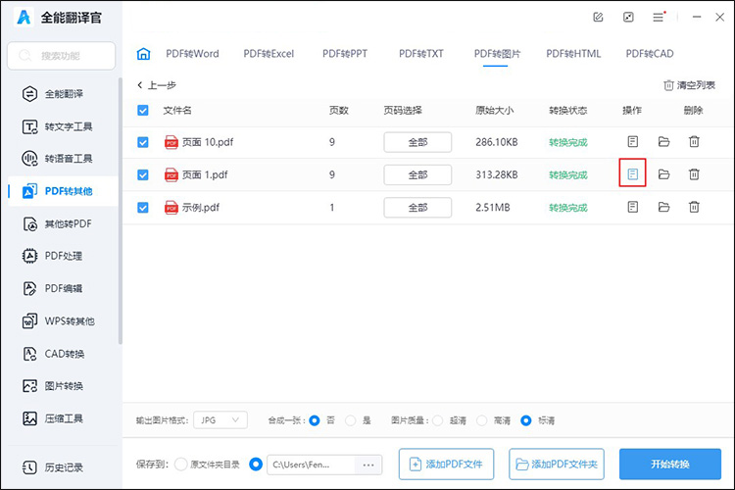Viewport: 735px width, 490px height.
Task: Open 压缩工具 in the sidebar
Action: tap(61, 418)
